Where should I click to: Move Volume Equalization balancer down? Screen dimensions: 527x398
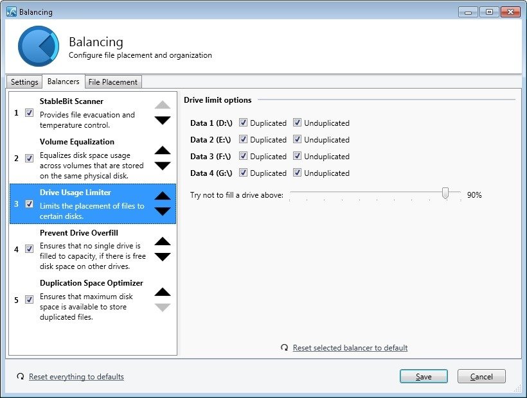coord(163,166)
